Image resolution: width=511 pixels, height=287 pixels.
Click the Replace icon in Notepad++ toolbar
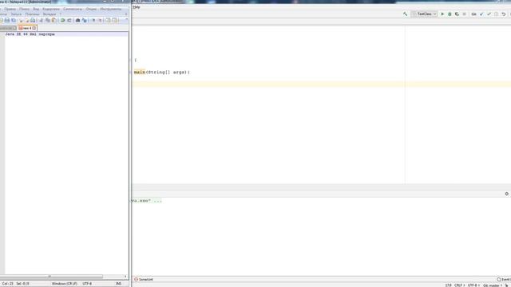[x=85, y=20]
